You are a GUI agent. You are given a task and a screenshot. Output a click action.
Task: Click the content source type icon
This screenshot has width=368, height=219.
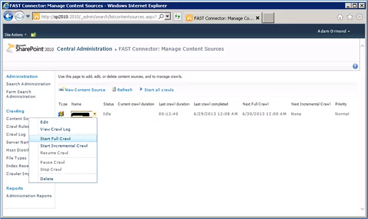tap(61, 114)
